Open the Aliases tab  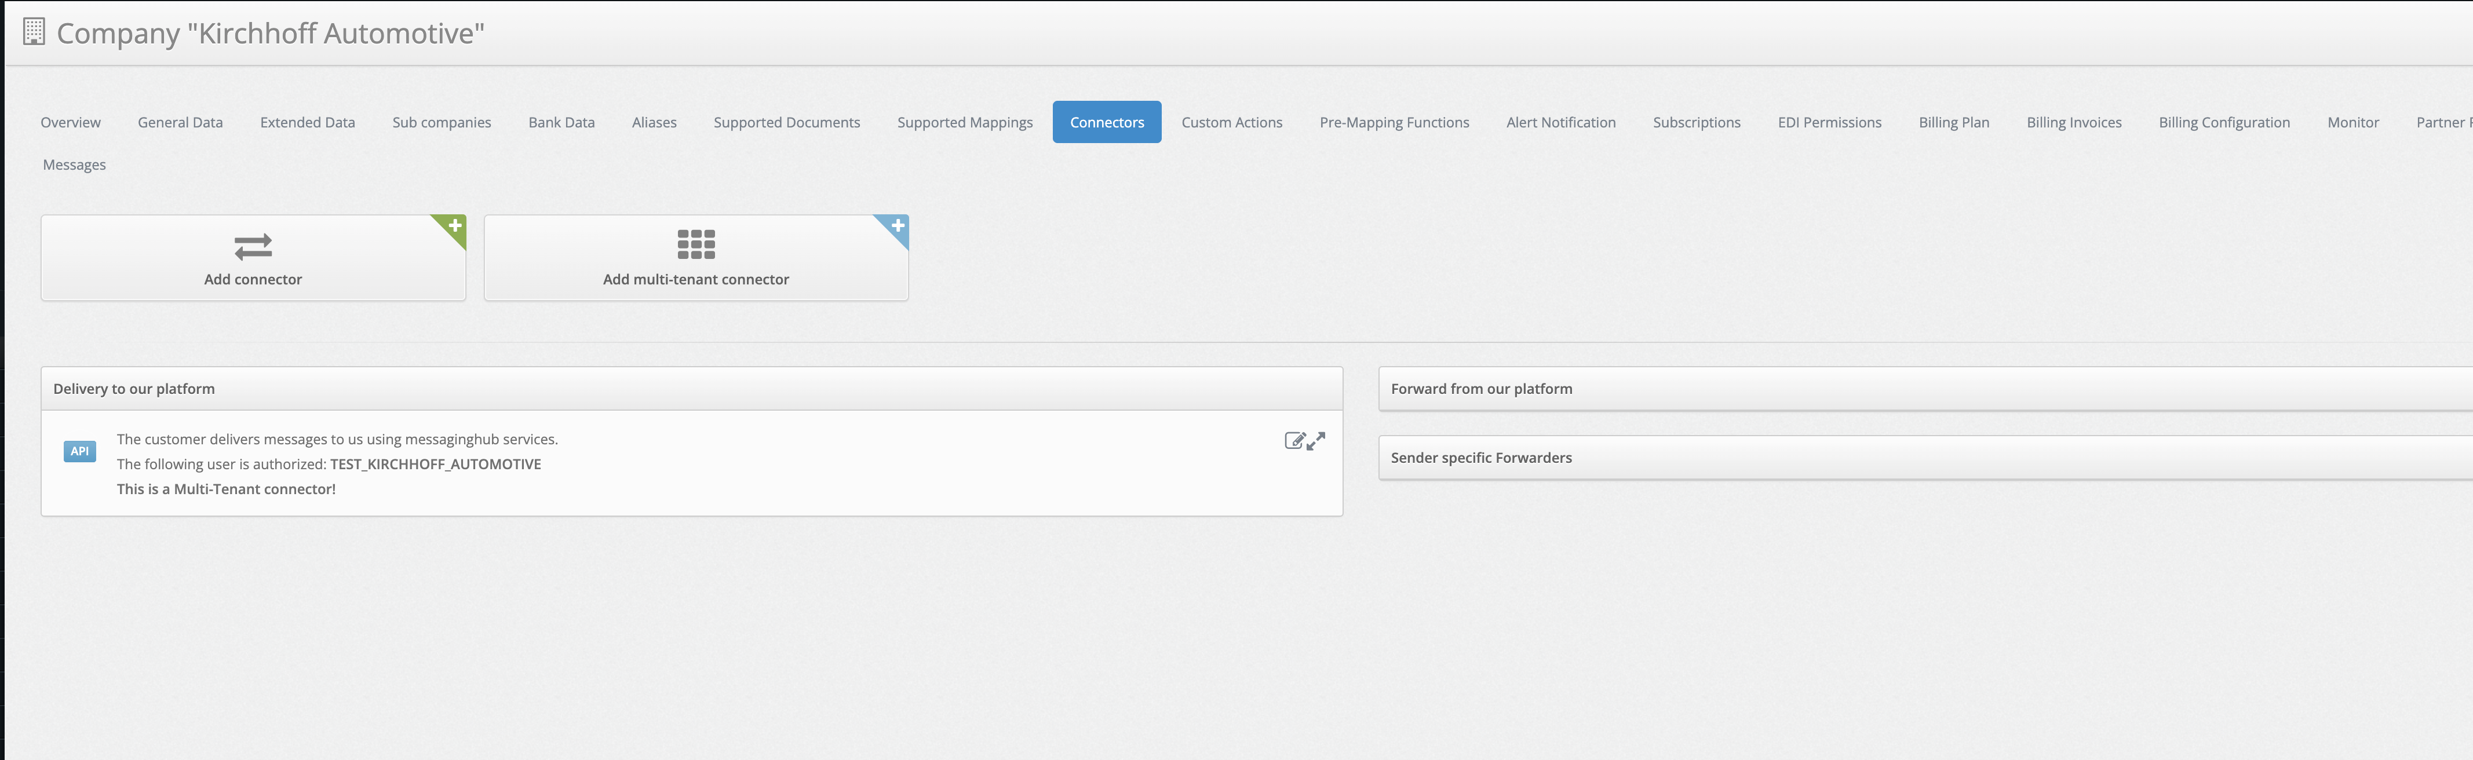pos(655,122)
